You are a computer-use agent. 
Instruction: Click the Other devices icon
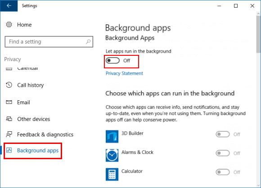click(x=9, y=119)
